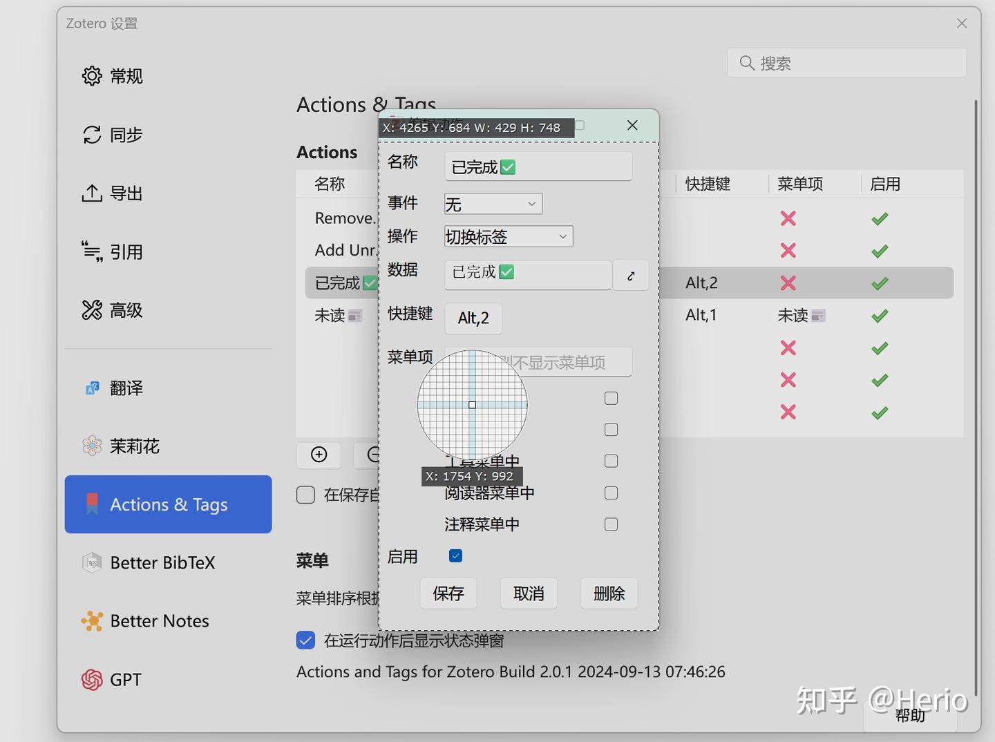995x742 pixels.
Task: Open the 翻译 translation plugin icon
Action: click(92, 388)
